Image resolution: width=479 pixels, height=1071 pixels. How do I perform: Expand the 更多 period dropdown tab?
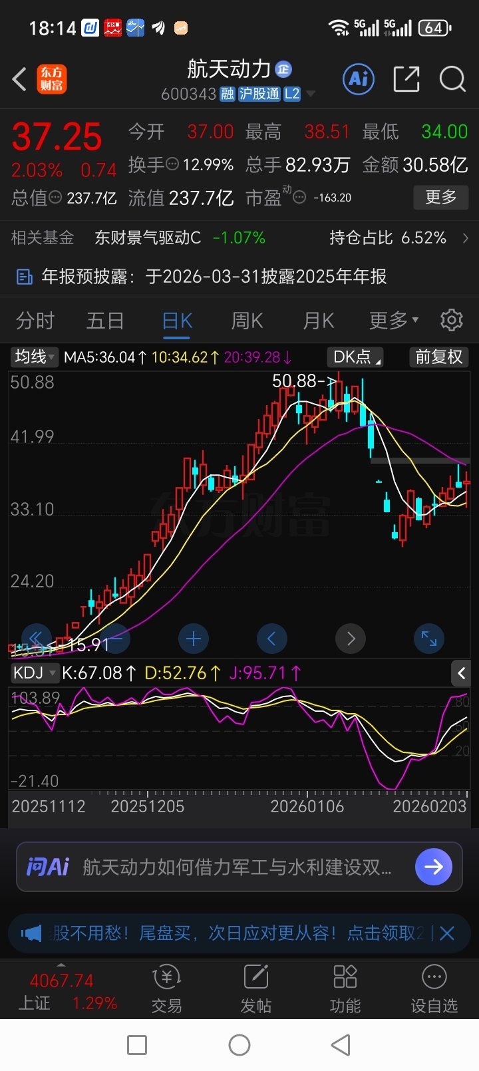pos(394,321)
